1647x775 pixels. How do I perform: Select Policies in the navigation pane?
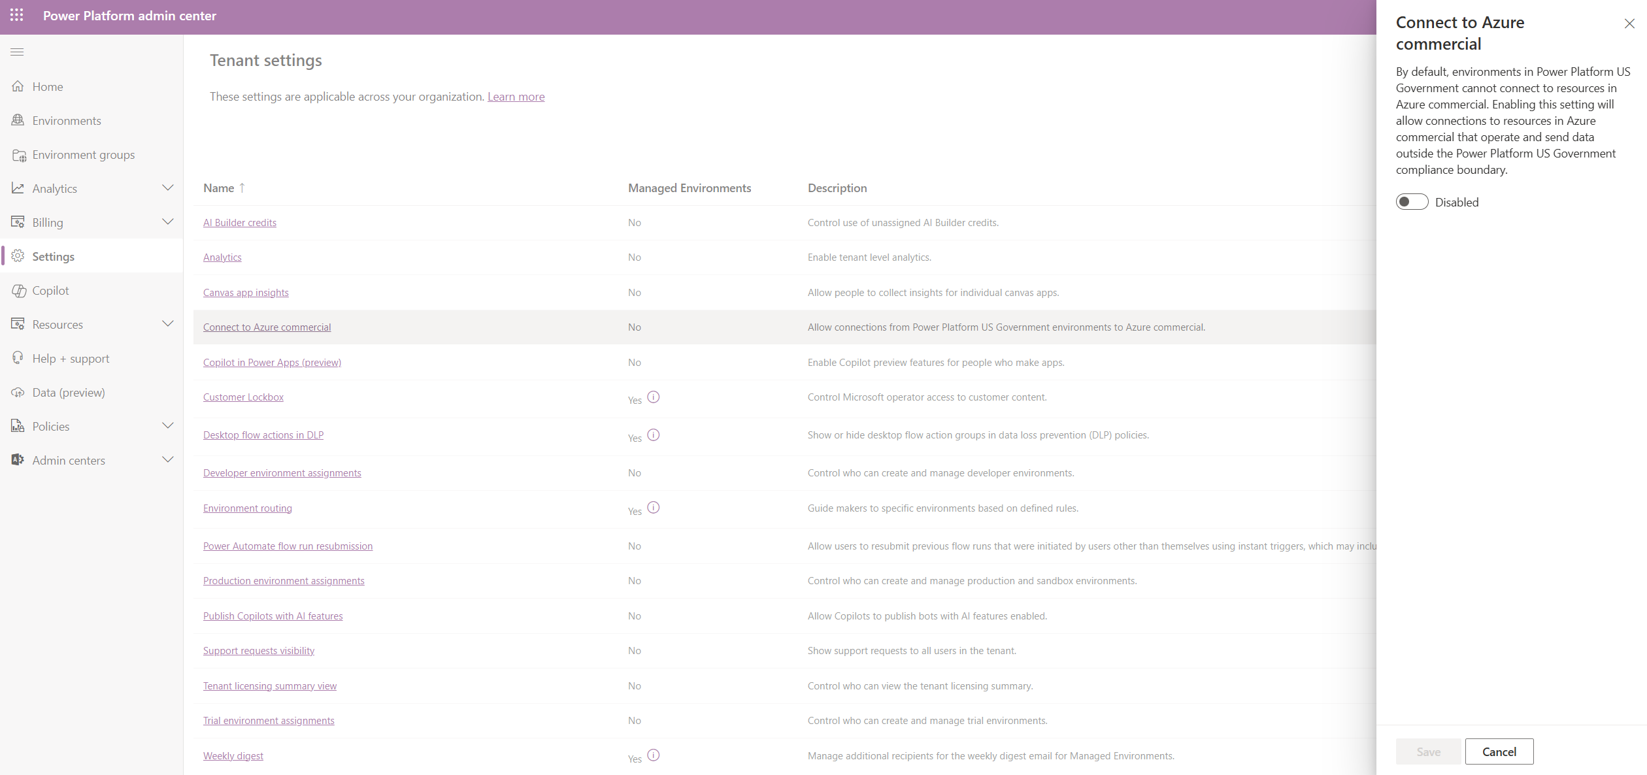50,425
